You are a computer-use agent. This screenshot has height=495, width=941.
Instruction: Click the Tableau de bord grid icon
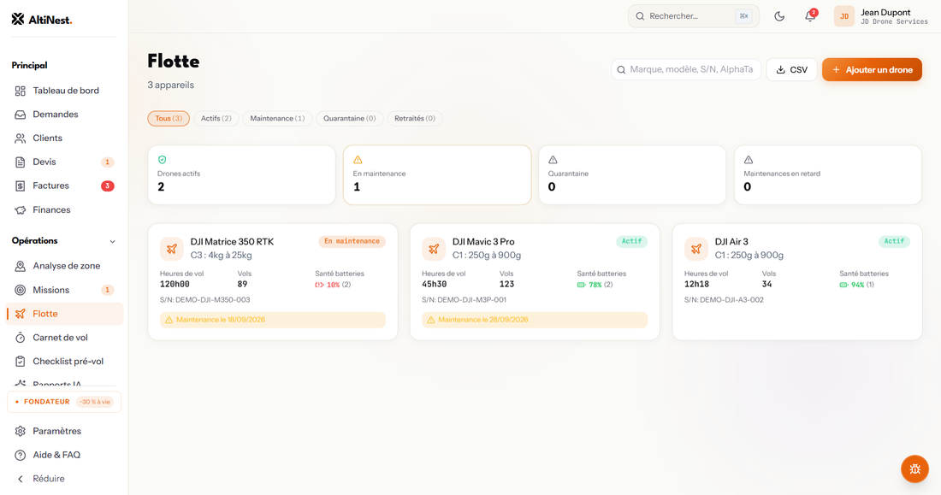[21, 91]
